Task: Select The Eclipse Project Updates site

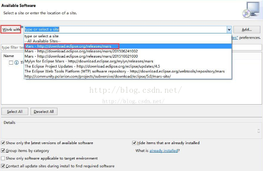Action: (x=128, y=66)
